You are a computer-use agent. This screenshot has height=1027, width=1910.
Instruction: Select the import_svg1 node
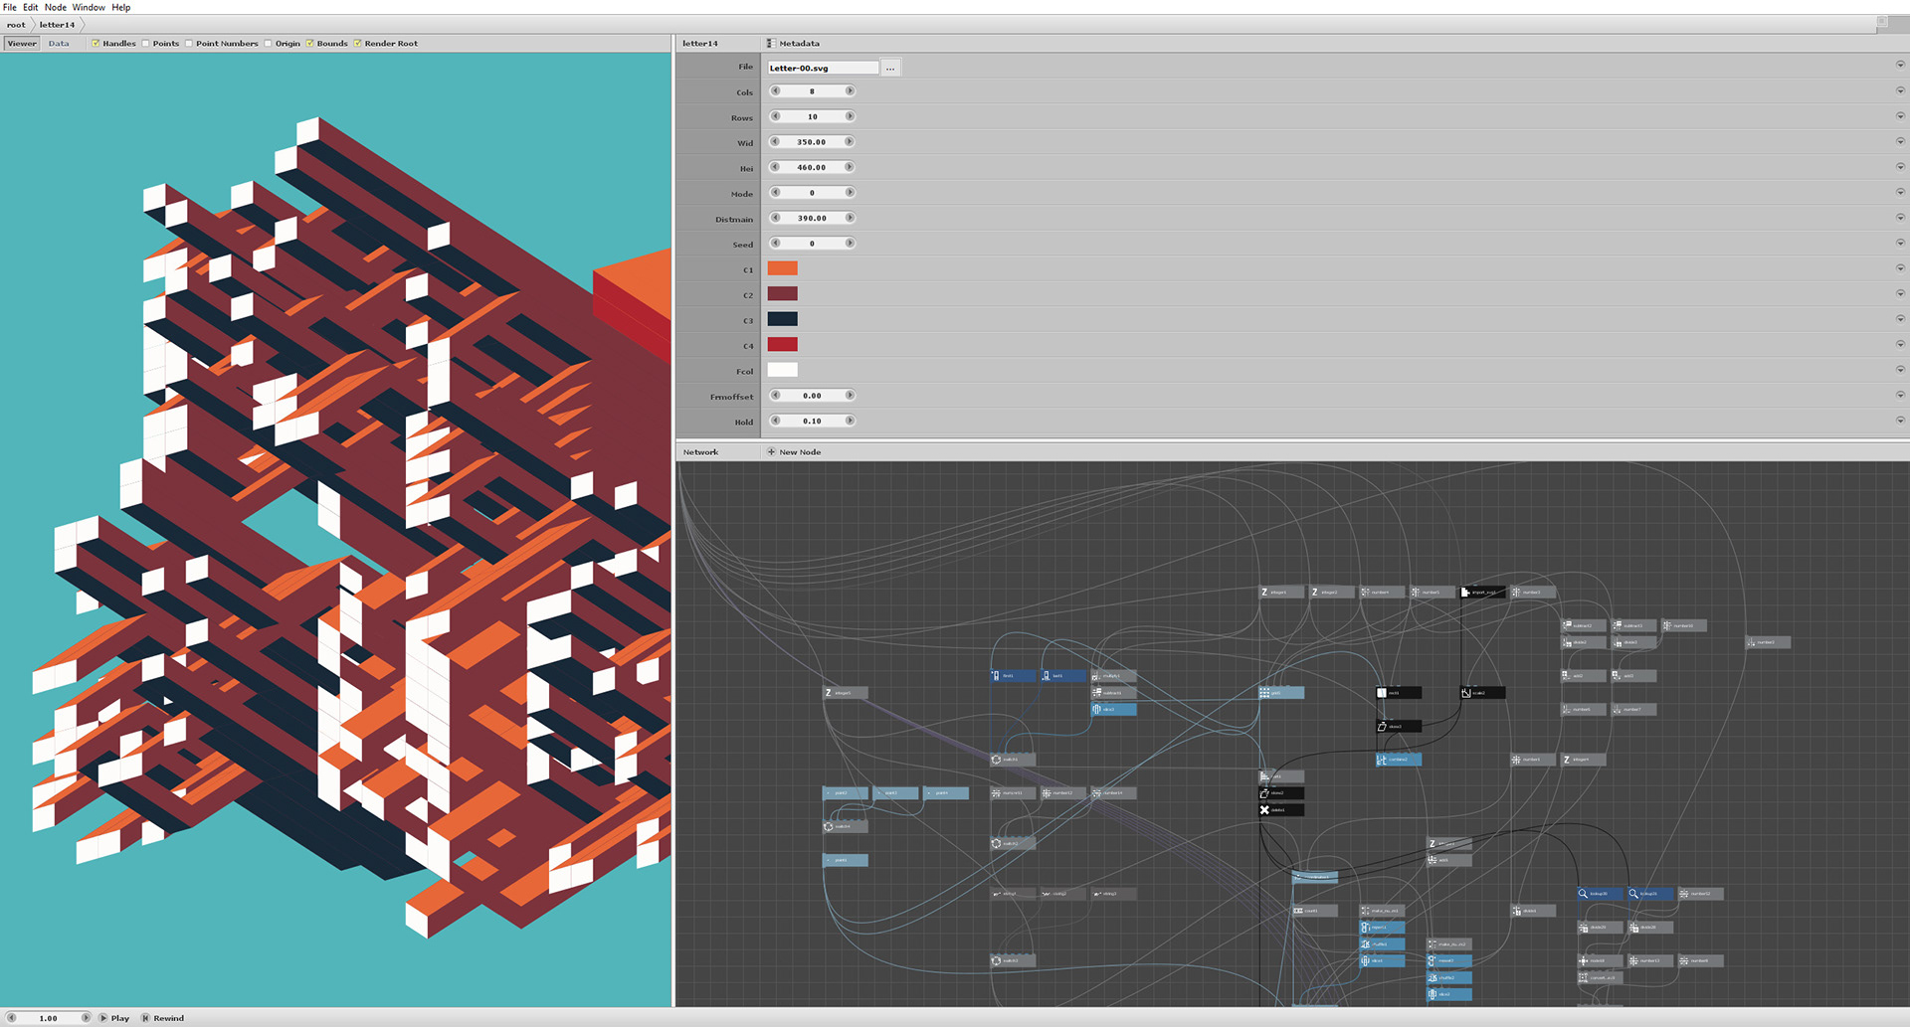click(x=1482, y=592)
